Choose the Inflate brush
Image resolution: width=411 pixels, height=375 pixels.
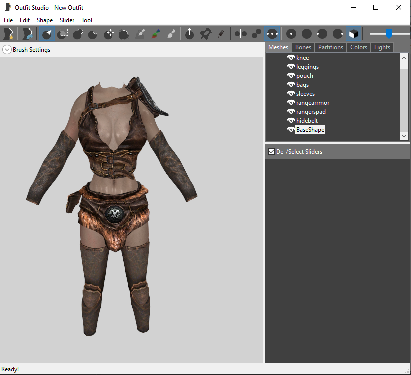(x=78, y=34)
